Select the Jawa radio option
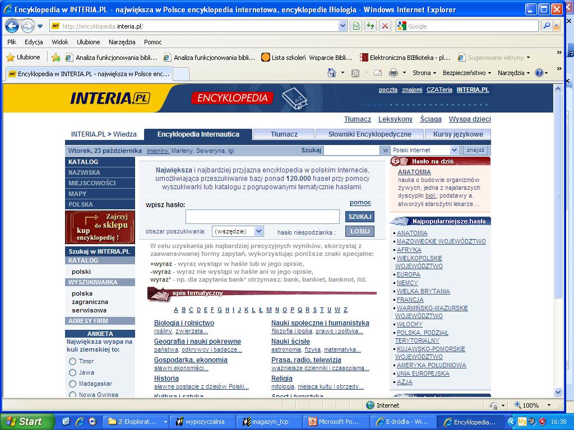 pos(72,372)
